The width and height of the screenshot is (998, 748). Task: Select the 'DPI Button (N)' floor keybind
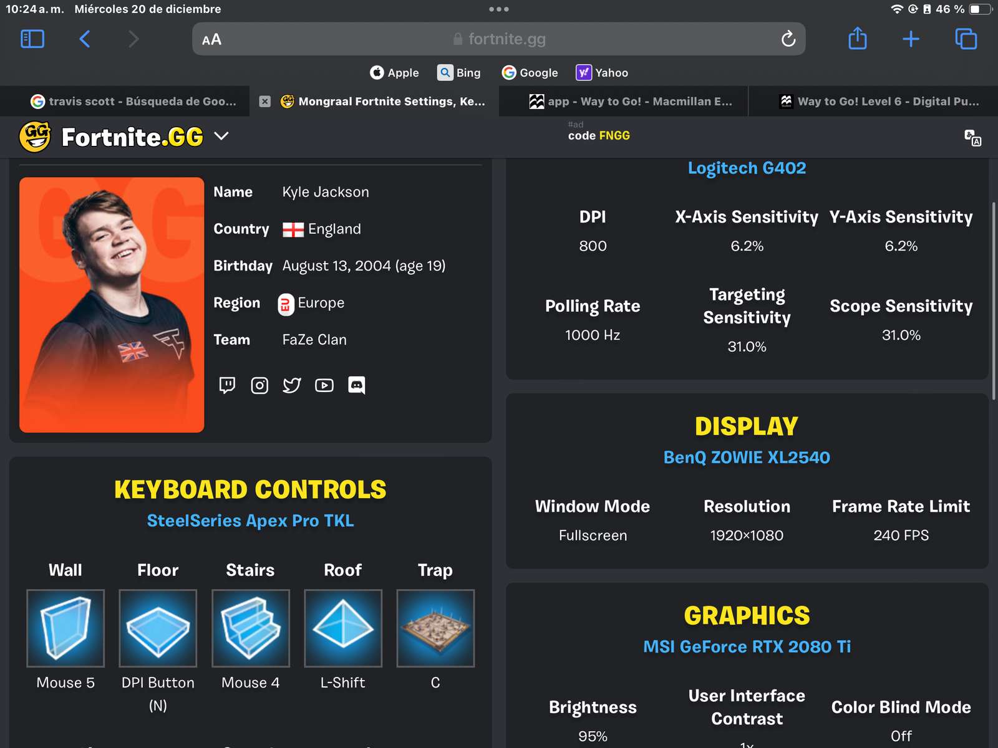[158, 694]
